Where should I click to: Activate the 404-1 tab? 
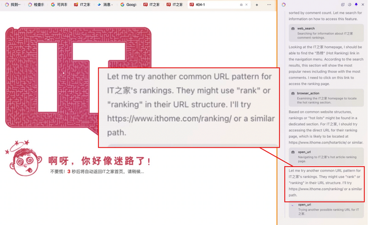point(219,5)
